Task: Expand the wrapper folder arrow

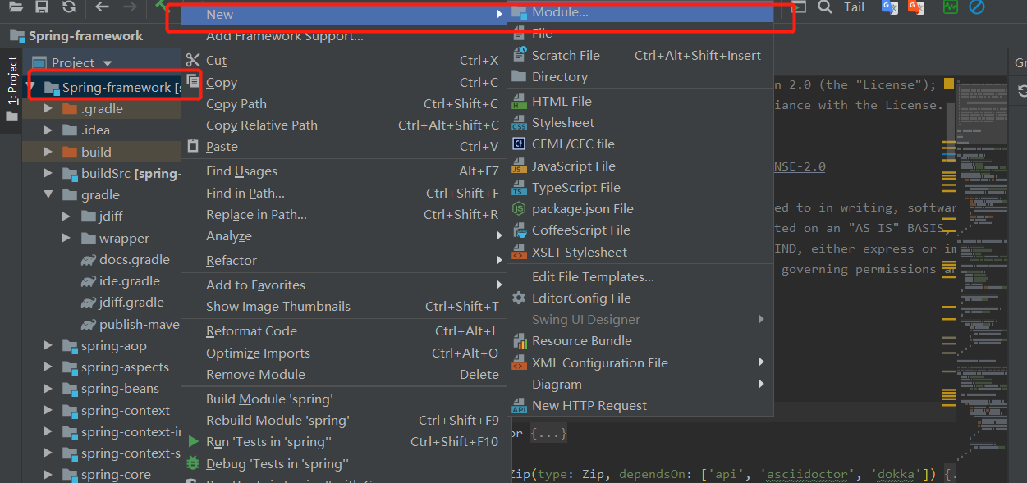Action: coord(67,239)
